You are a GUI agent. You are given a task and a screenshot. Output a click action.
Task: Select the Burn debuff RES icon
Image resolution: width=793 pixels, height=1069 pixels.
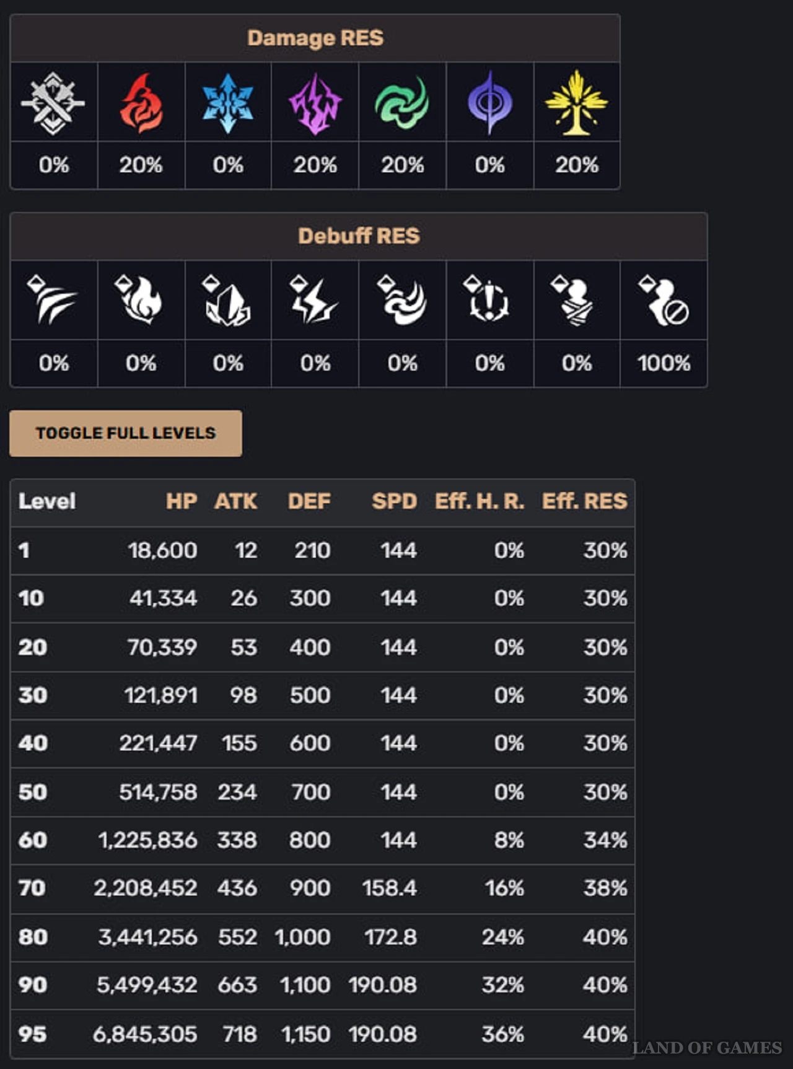point(139,300)
